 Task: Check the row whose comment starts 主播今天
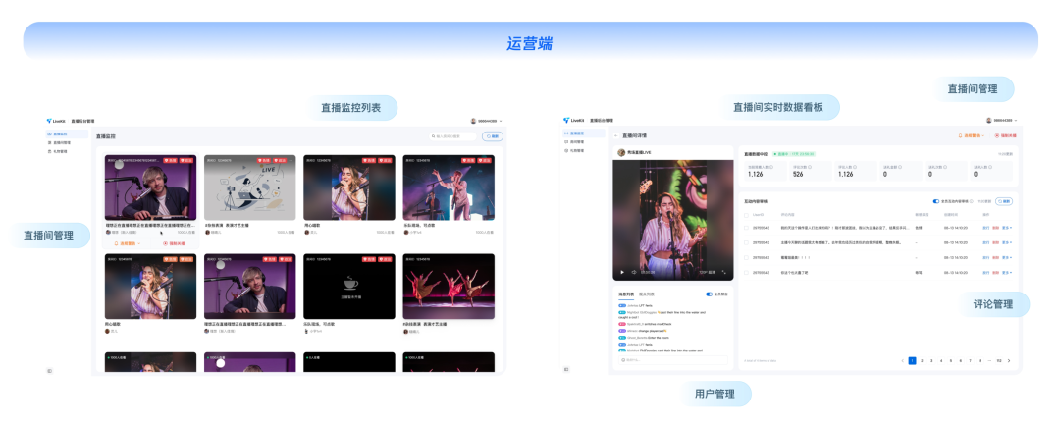(x=746, y=242)
